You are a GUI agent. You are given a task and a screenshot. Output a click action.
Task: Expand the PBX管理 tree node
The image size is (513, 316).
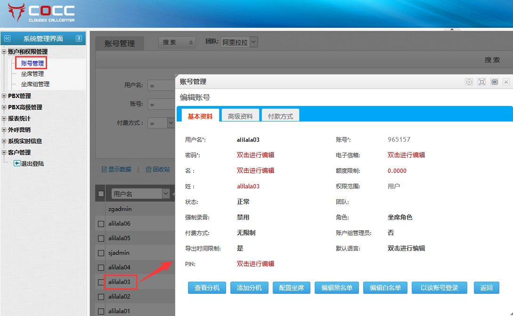point(4,96)
